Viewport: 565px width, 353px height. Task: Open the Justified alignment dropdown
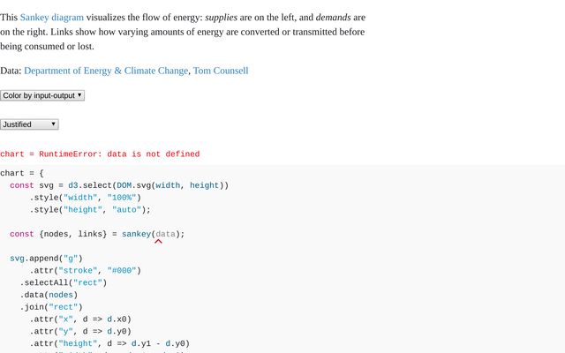pyautogui.click(x=29, y=124)
